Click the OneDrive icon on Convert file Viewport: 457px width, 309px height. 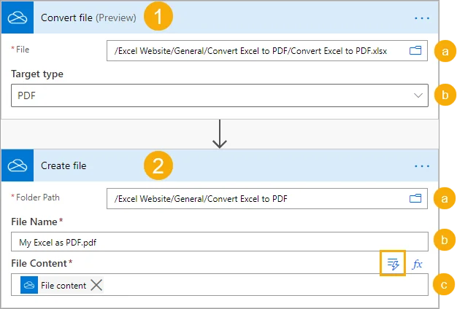click(x=18, y=17)
